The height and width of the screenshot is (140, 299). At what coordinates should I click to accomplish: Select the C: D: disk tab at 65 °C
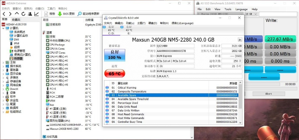coord(111,30)
